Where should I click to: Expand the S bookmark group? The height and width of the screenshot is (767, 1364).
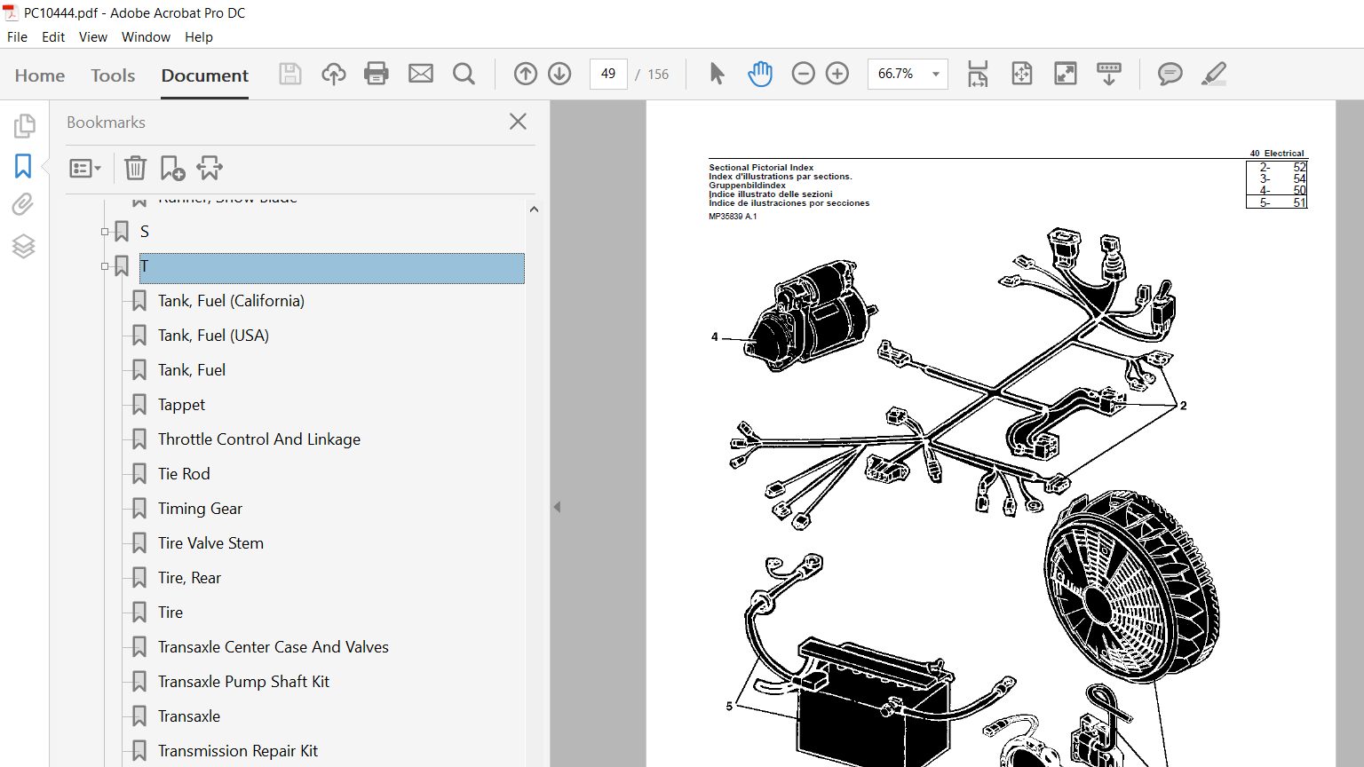click(x=105, y=232)
